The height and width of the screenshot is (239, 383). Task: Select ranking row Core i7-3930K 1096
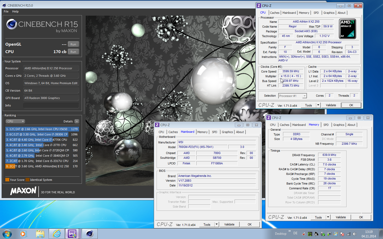click(x=42, y=134)
